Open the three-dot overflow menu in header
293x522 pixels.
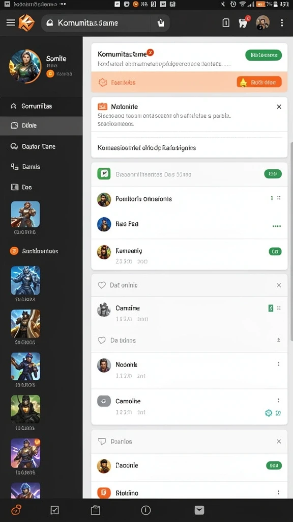(282, 22)
